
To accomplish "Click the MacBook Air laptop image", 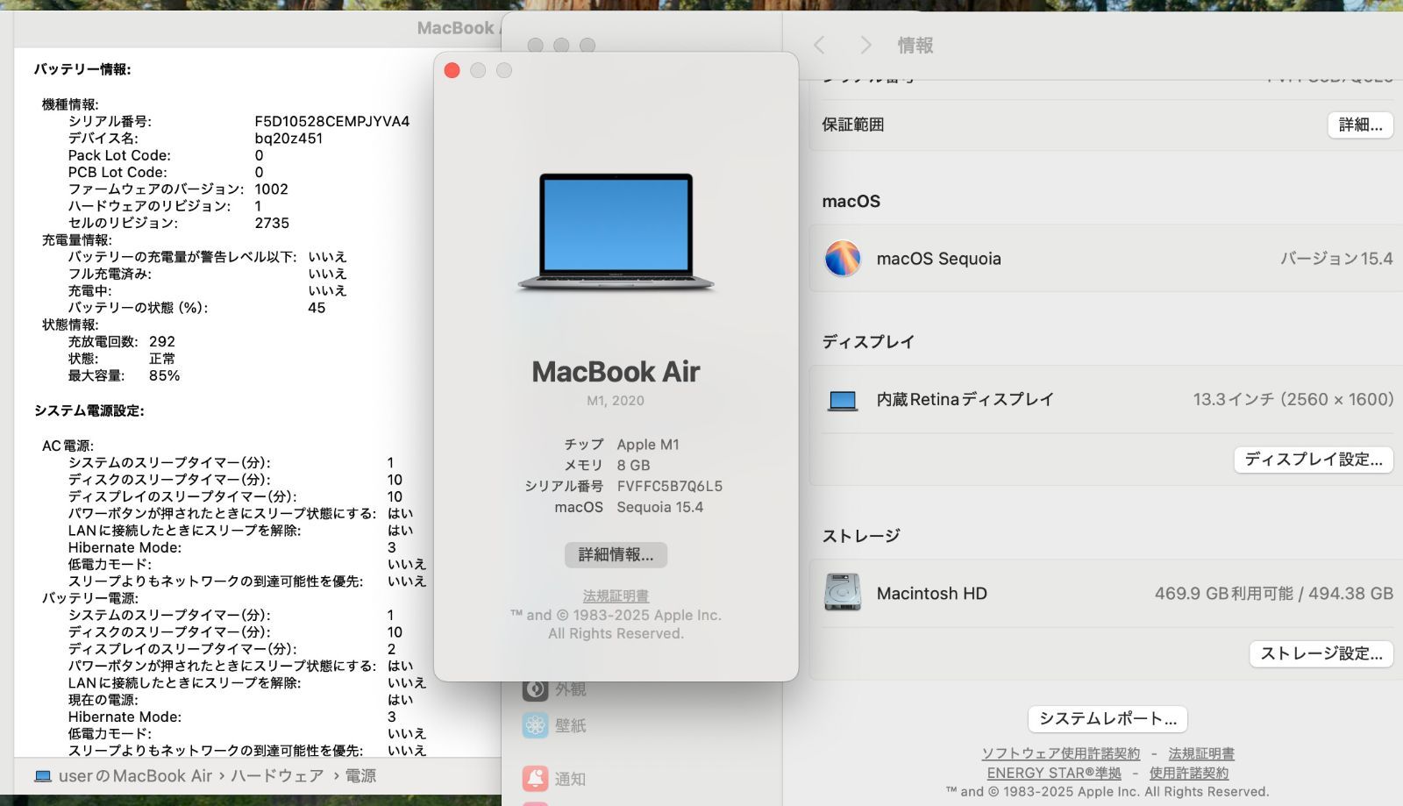I will [x=616, y=232].
